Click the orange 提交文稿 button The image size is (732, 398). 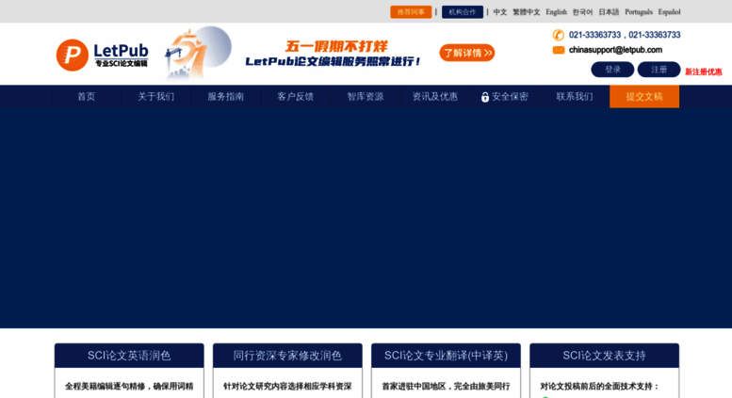[x=644, y=97]
